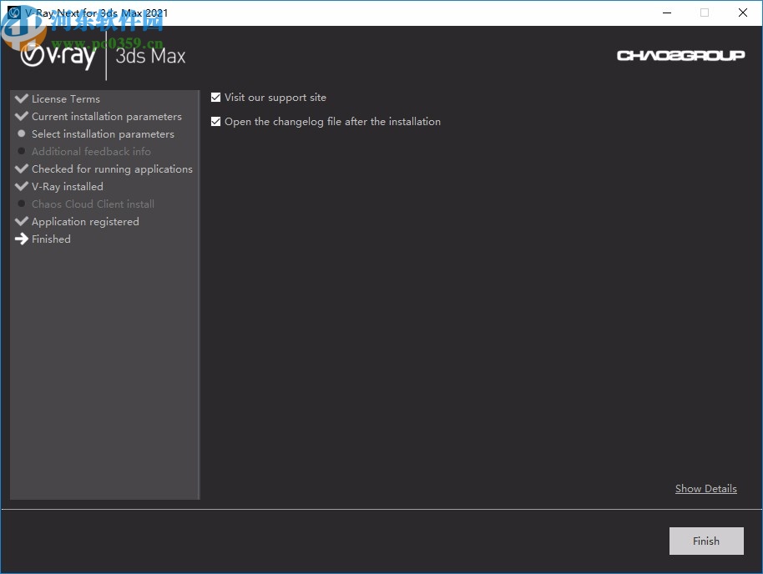Select the License Terms step
This screenshot has width=763, height=574.
[x=65, y=99]
